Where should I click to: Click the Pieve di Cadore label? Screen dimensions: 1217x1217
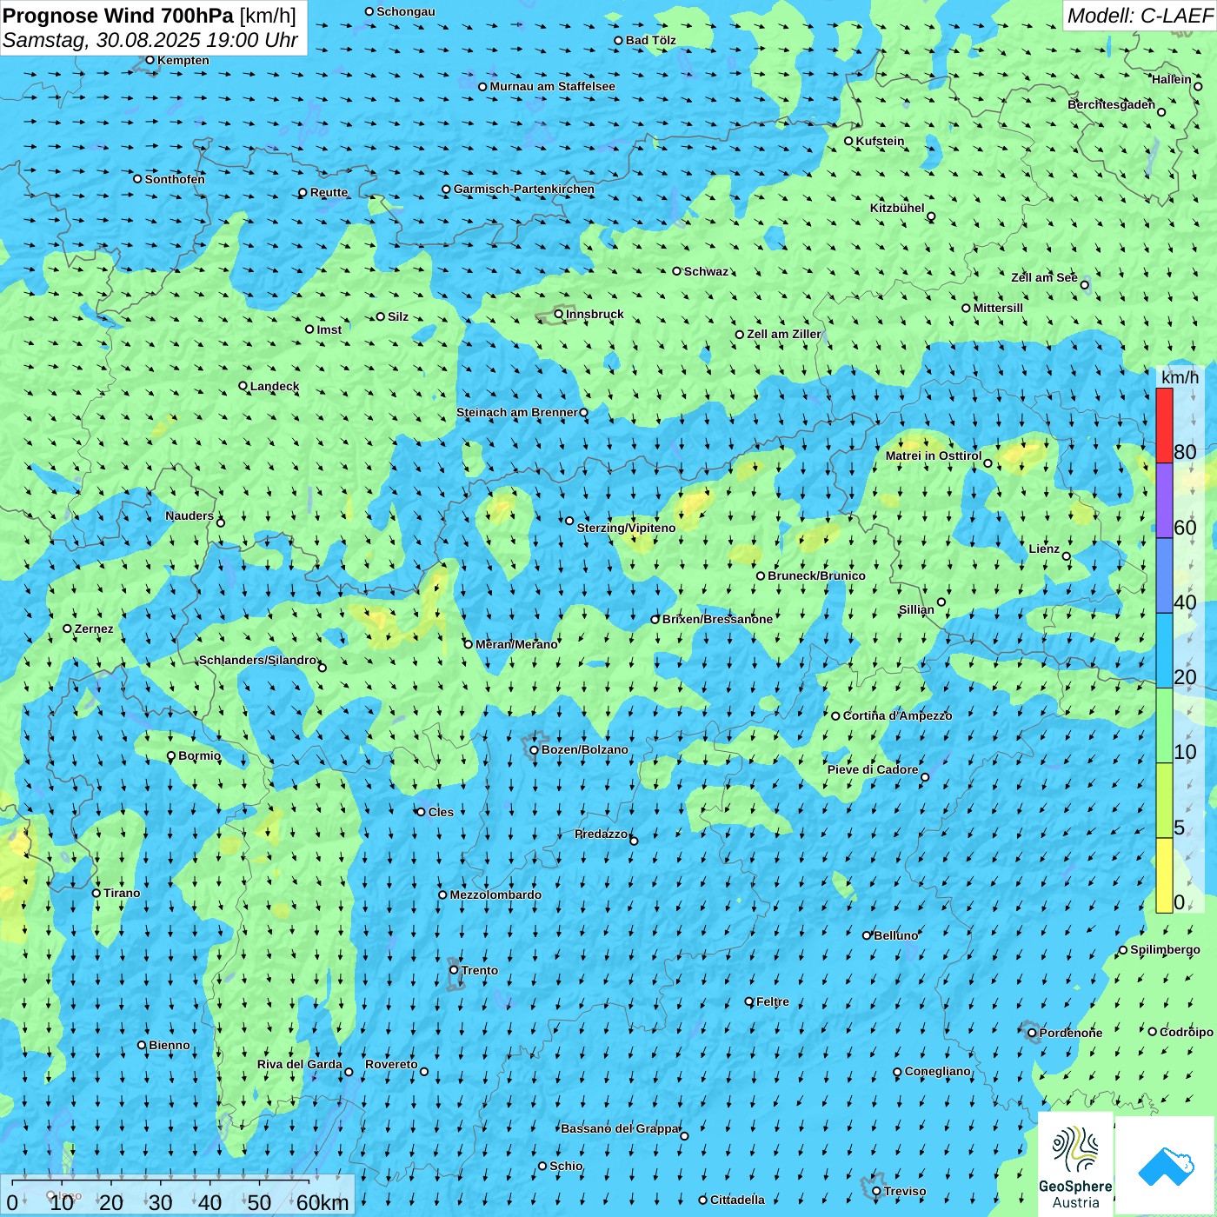point(873,769)
